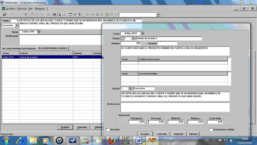This screenshot has width=257, height=145.
Task: Click the Roturas cost field
Action: 195,122
